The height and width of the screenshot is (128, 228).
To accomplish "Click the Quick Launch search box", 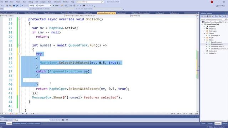I will click(90, 2).
